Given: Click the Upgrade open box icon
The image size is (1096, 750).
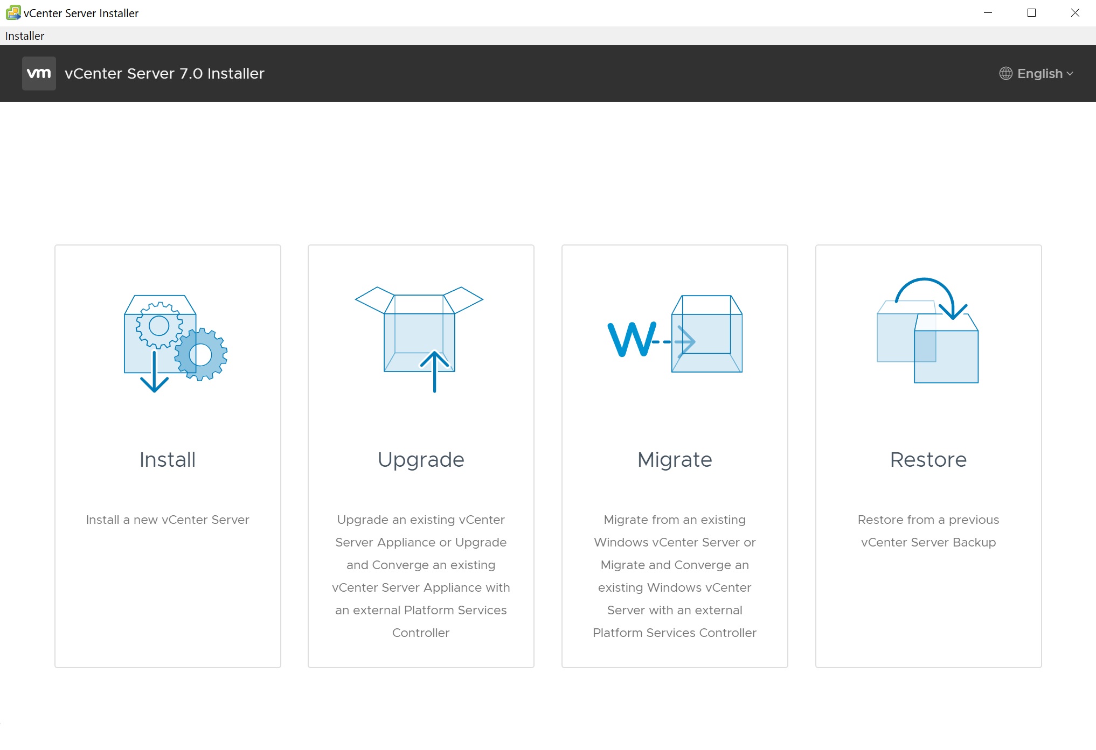Looking at the screenshot, I should pyautogui.click(x=419, y=339).
